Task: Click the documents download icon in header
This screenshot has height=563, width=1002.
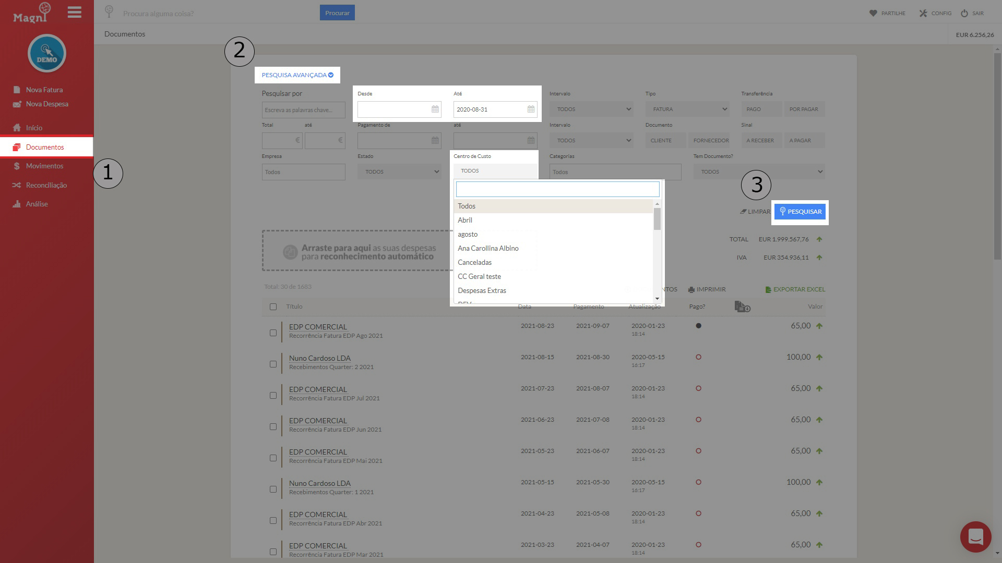Action: [742, 307]
